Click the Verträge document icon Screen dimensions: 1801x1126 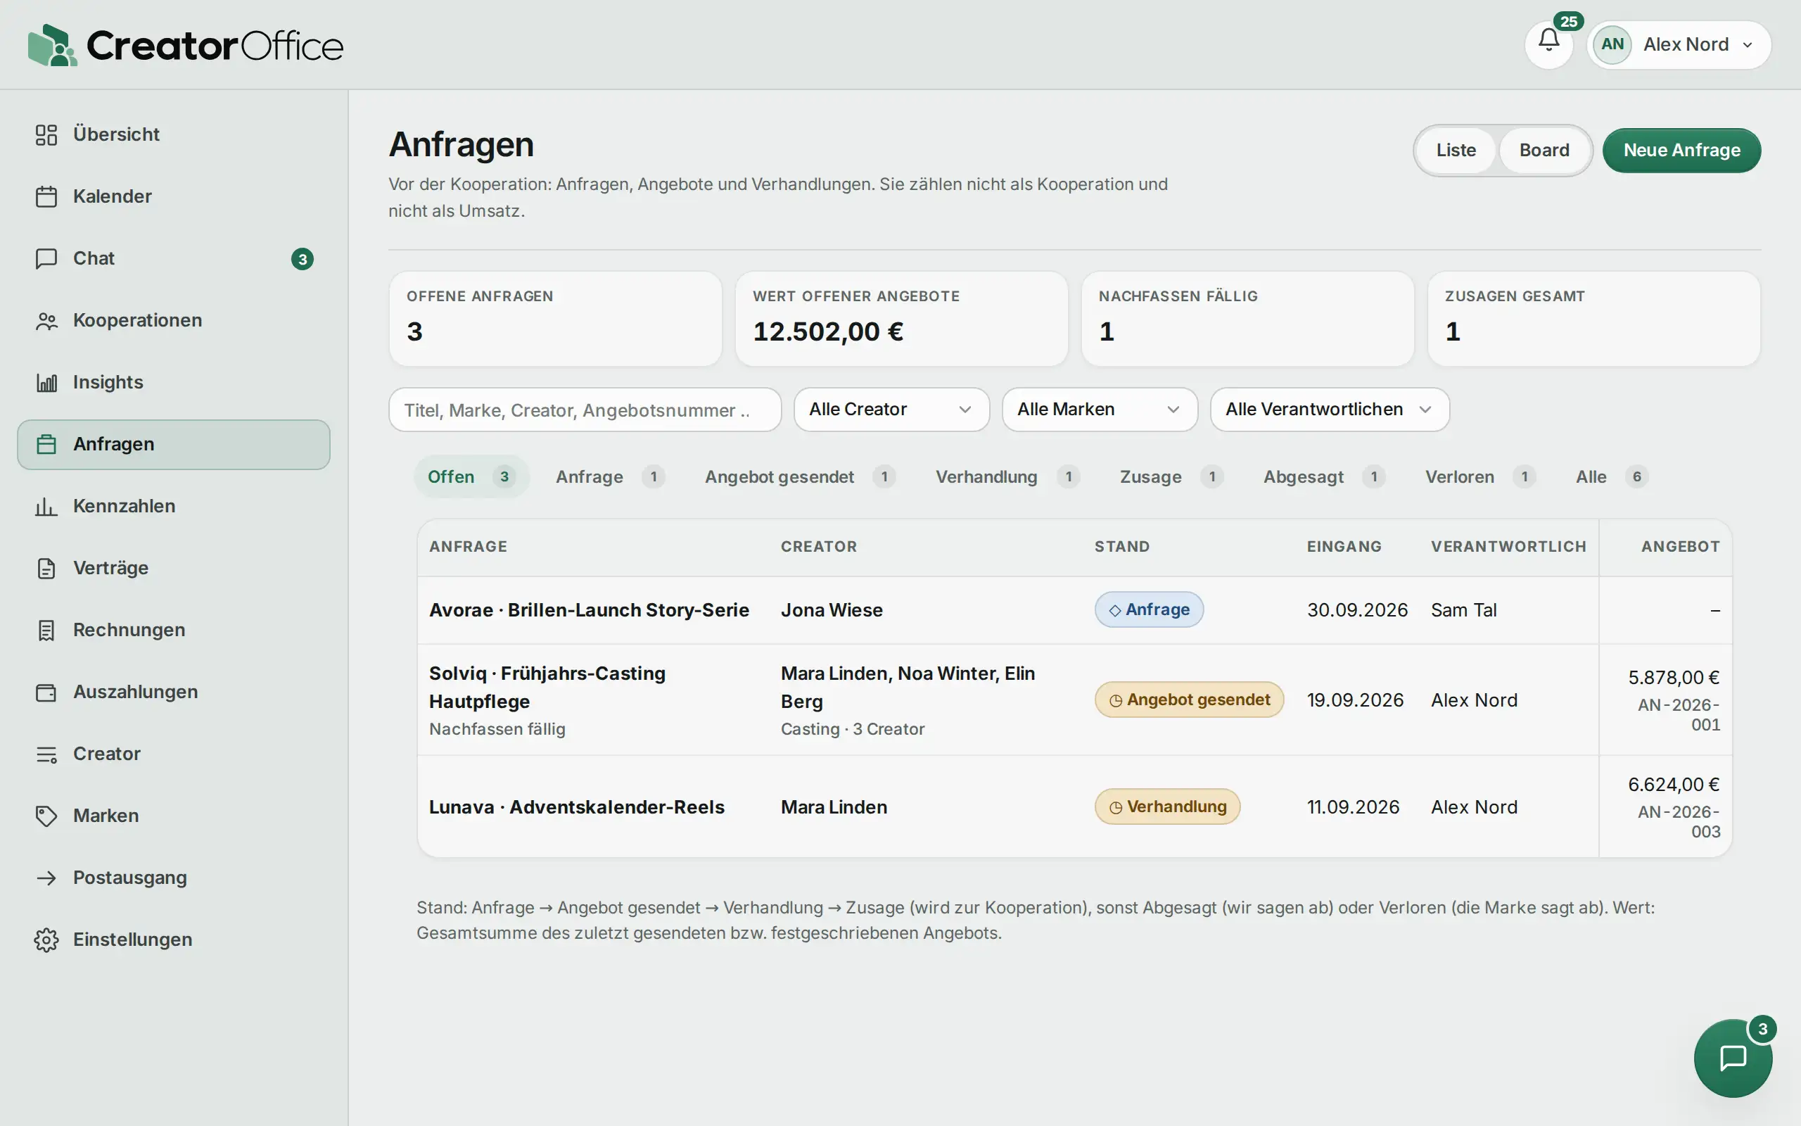point(46,568)
